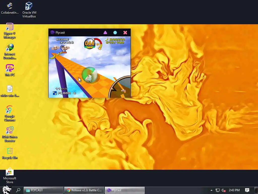Click the Flycast window title text
This screenshot has height=194, width=258.
point(60,33)
